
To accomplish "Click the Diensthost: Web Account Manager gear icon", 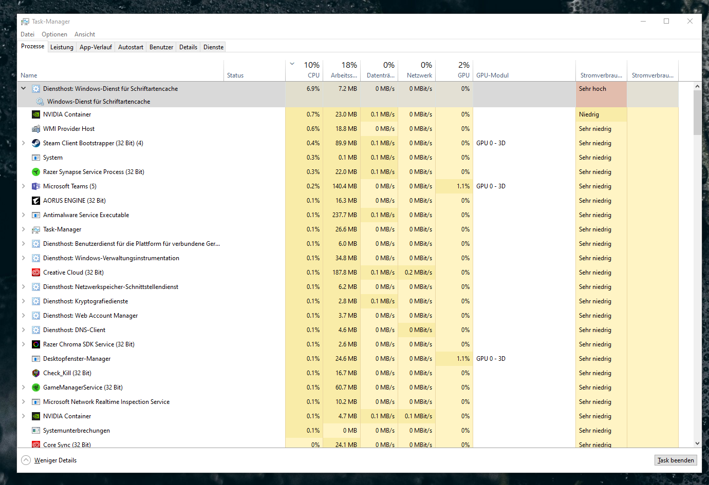I will tap(36, 316).
